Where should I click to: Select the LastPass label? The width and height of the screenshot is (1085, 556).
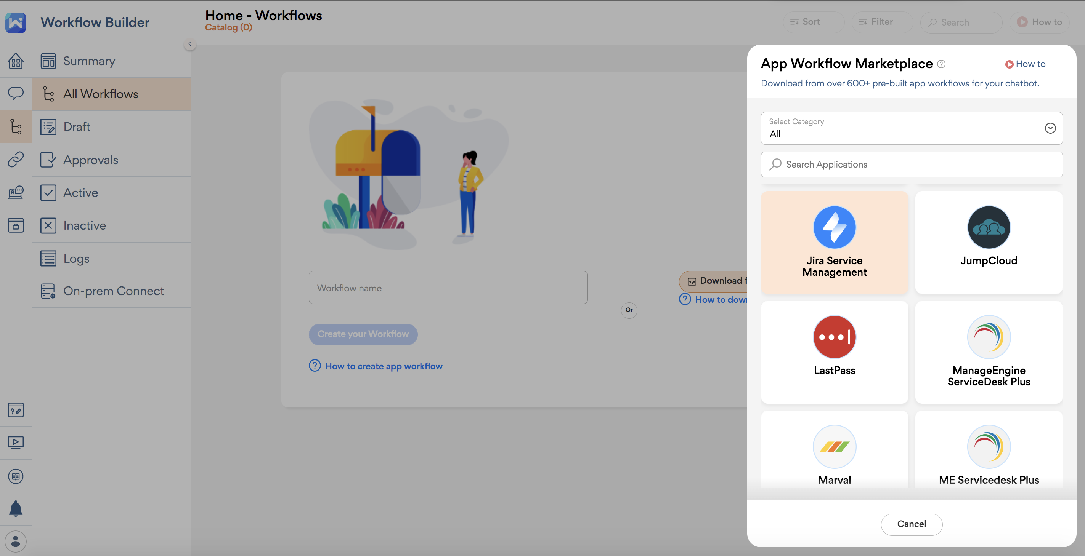coord(834,371)
